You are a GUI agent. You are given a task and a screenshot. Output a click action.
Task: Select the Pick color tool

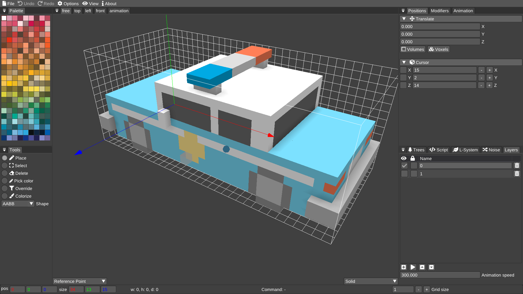(x=5, y=181)
